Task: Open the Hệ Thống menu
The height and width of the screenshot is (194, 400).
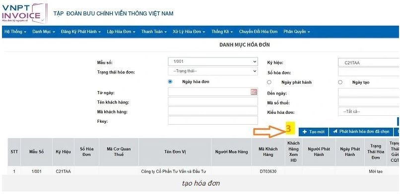Action: tap(15, 32)
